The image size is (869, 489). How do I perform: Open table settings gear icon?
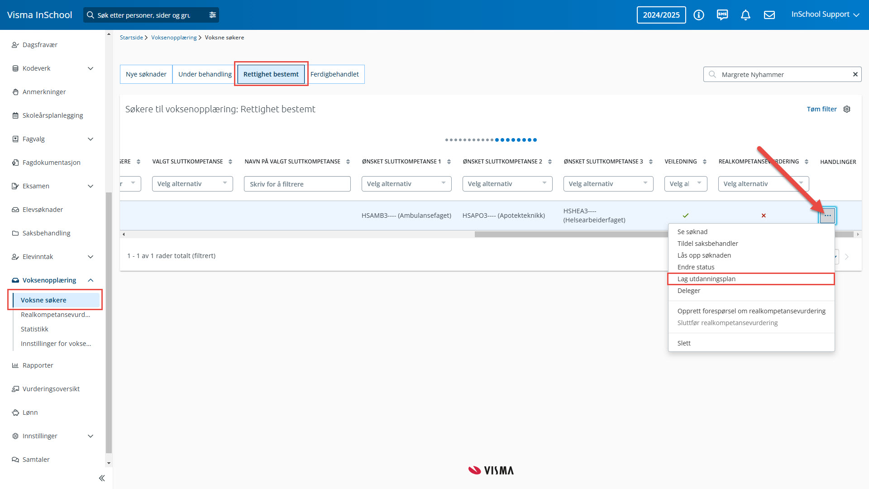847,109
